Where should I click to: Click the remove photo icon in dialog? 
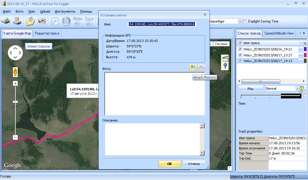pos(201,67)
